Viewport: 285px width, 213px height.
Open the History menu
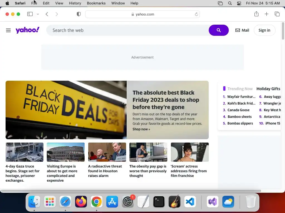pyautogui.click(x=75, y=3)
